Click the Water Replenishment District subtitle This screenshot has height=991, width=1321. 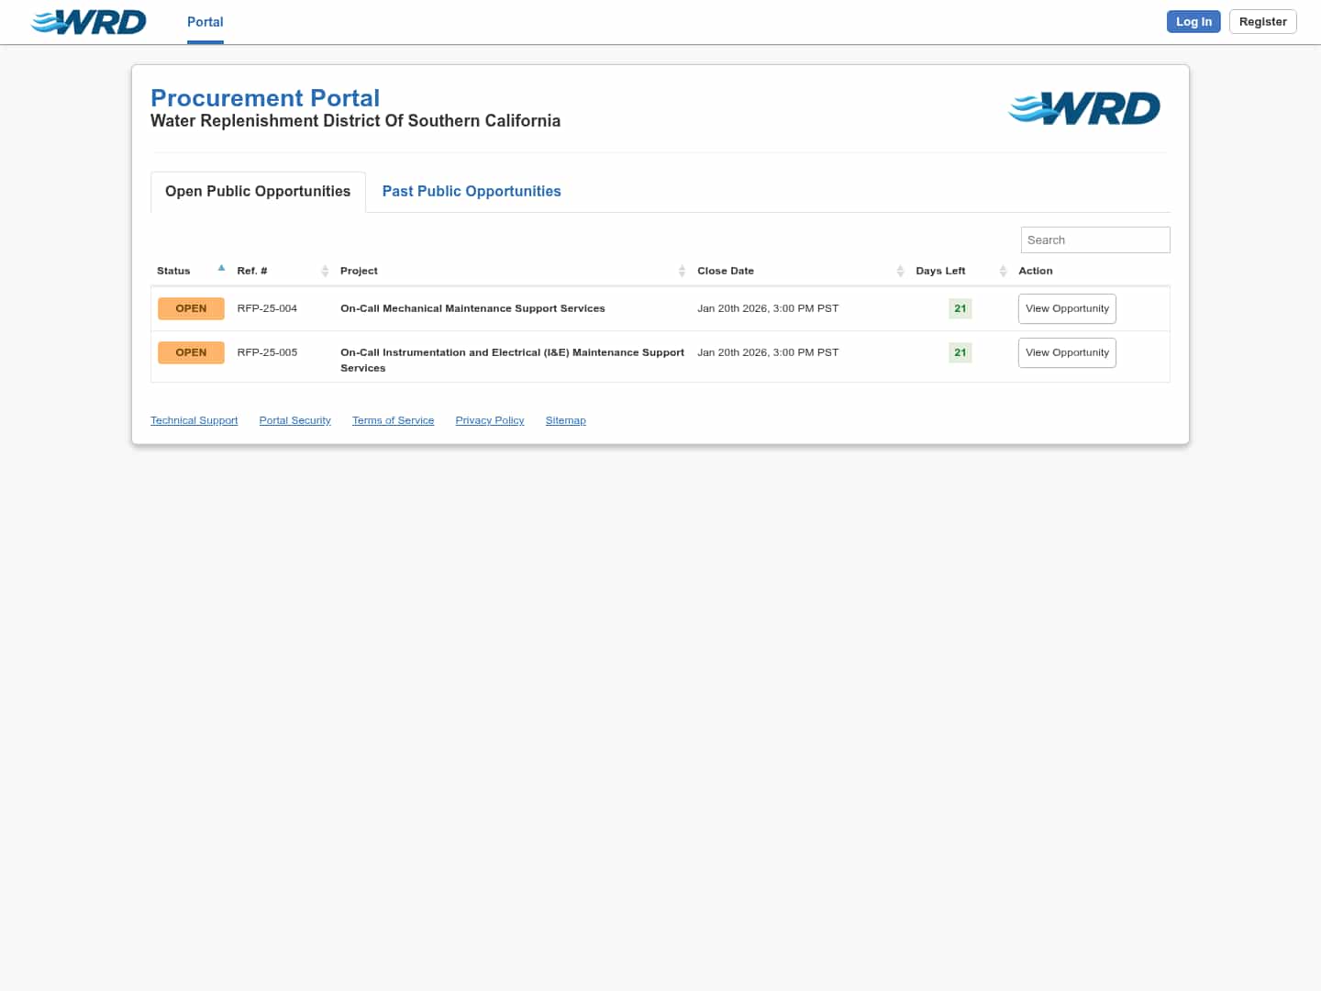[x=355, y=121]
